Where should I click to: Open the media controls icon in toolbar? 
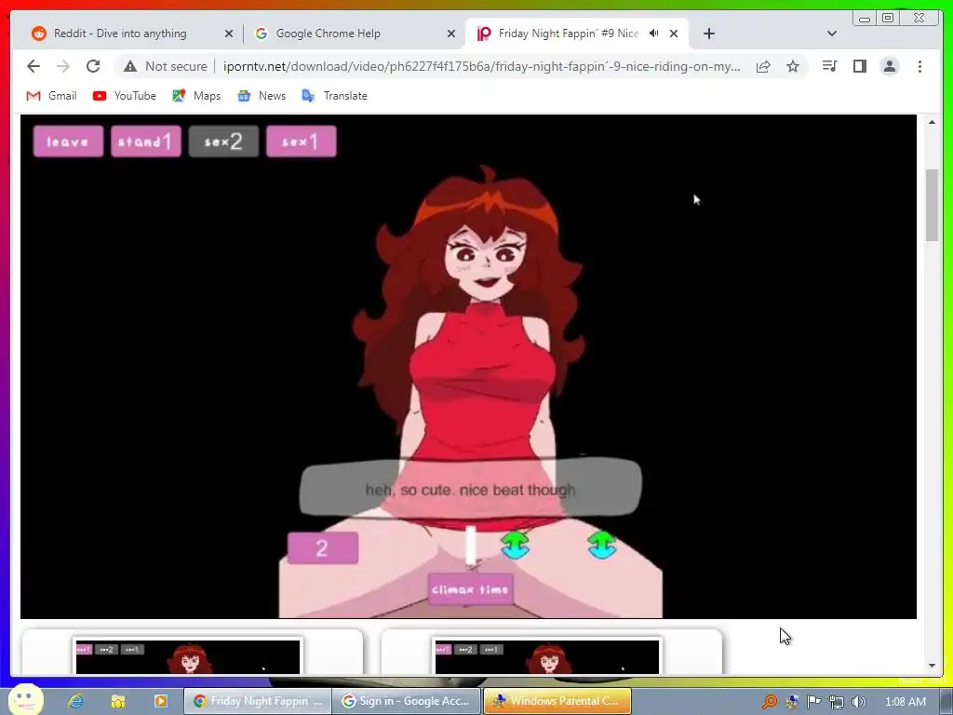829,66
